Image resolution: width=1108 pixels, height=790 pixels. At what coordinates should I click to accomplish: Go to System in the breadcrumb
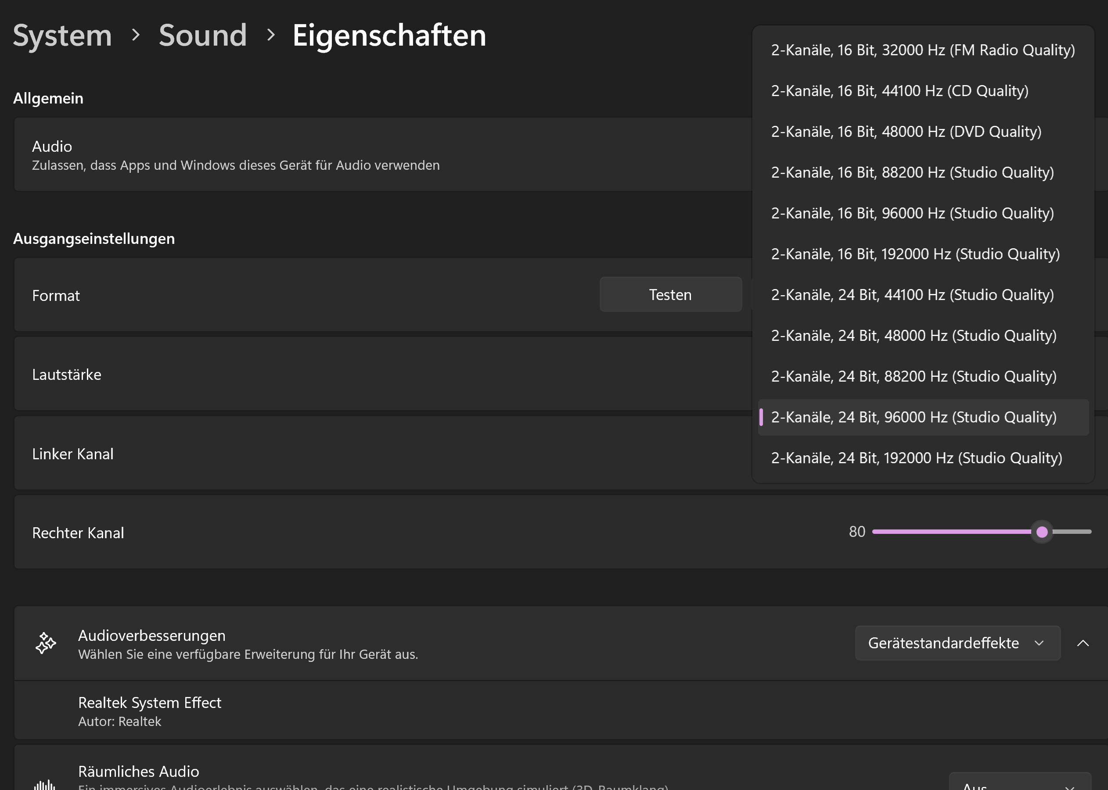[62, 35]
